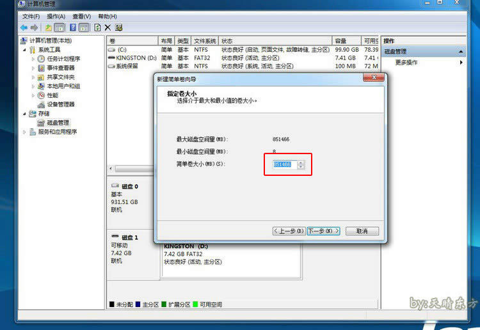Image resolution: width=480 pixels, height=330 pixels.
Task: Select 设备管理器 in the left tree
Action: point(60,104)
